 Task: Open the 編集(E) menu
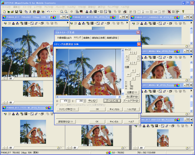point(17,7)
